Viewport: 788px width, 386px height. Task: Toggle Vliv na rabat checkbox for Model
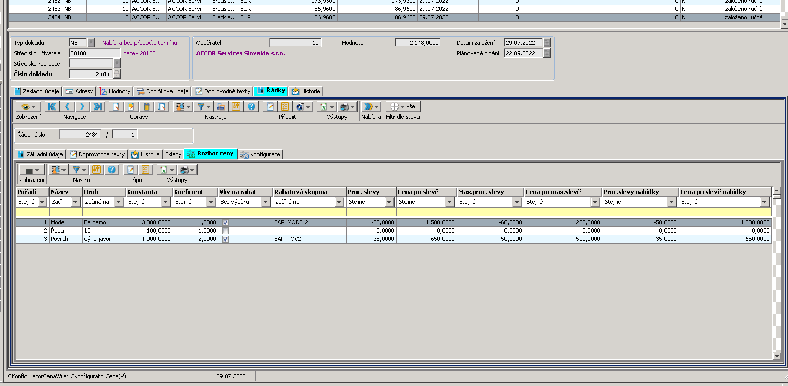tap(225, 222)
